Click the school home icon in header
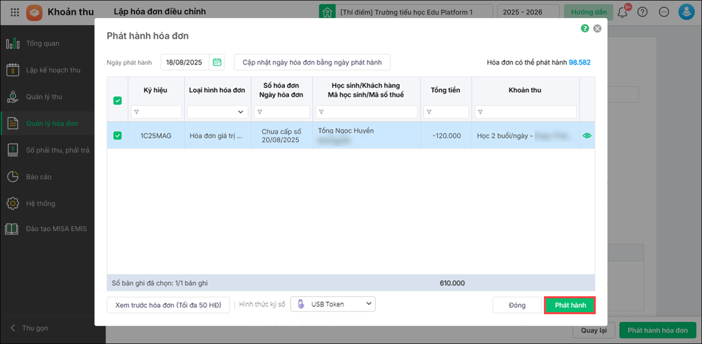This screenshot has width=702, height=344. click(x=327, y=12)
